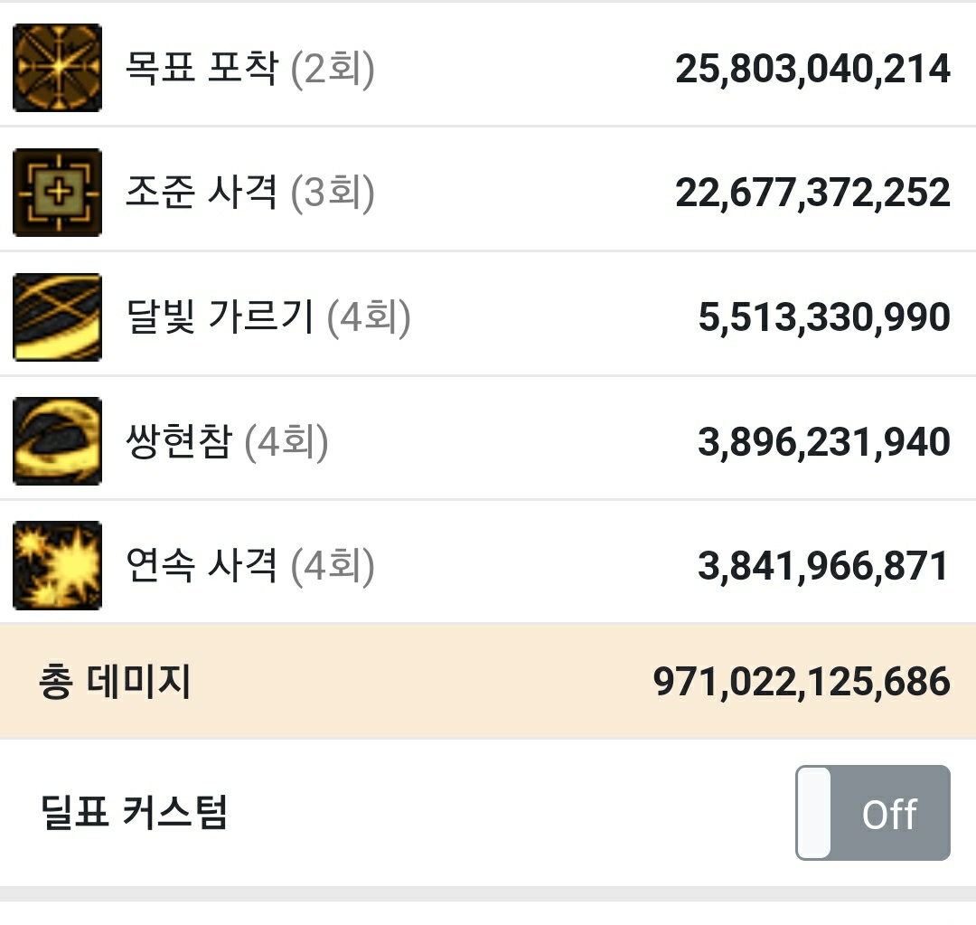Click the 총 데미지 label
Screen dimensions: 976x925
[115, 682]
